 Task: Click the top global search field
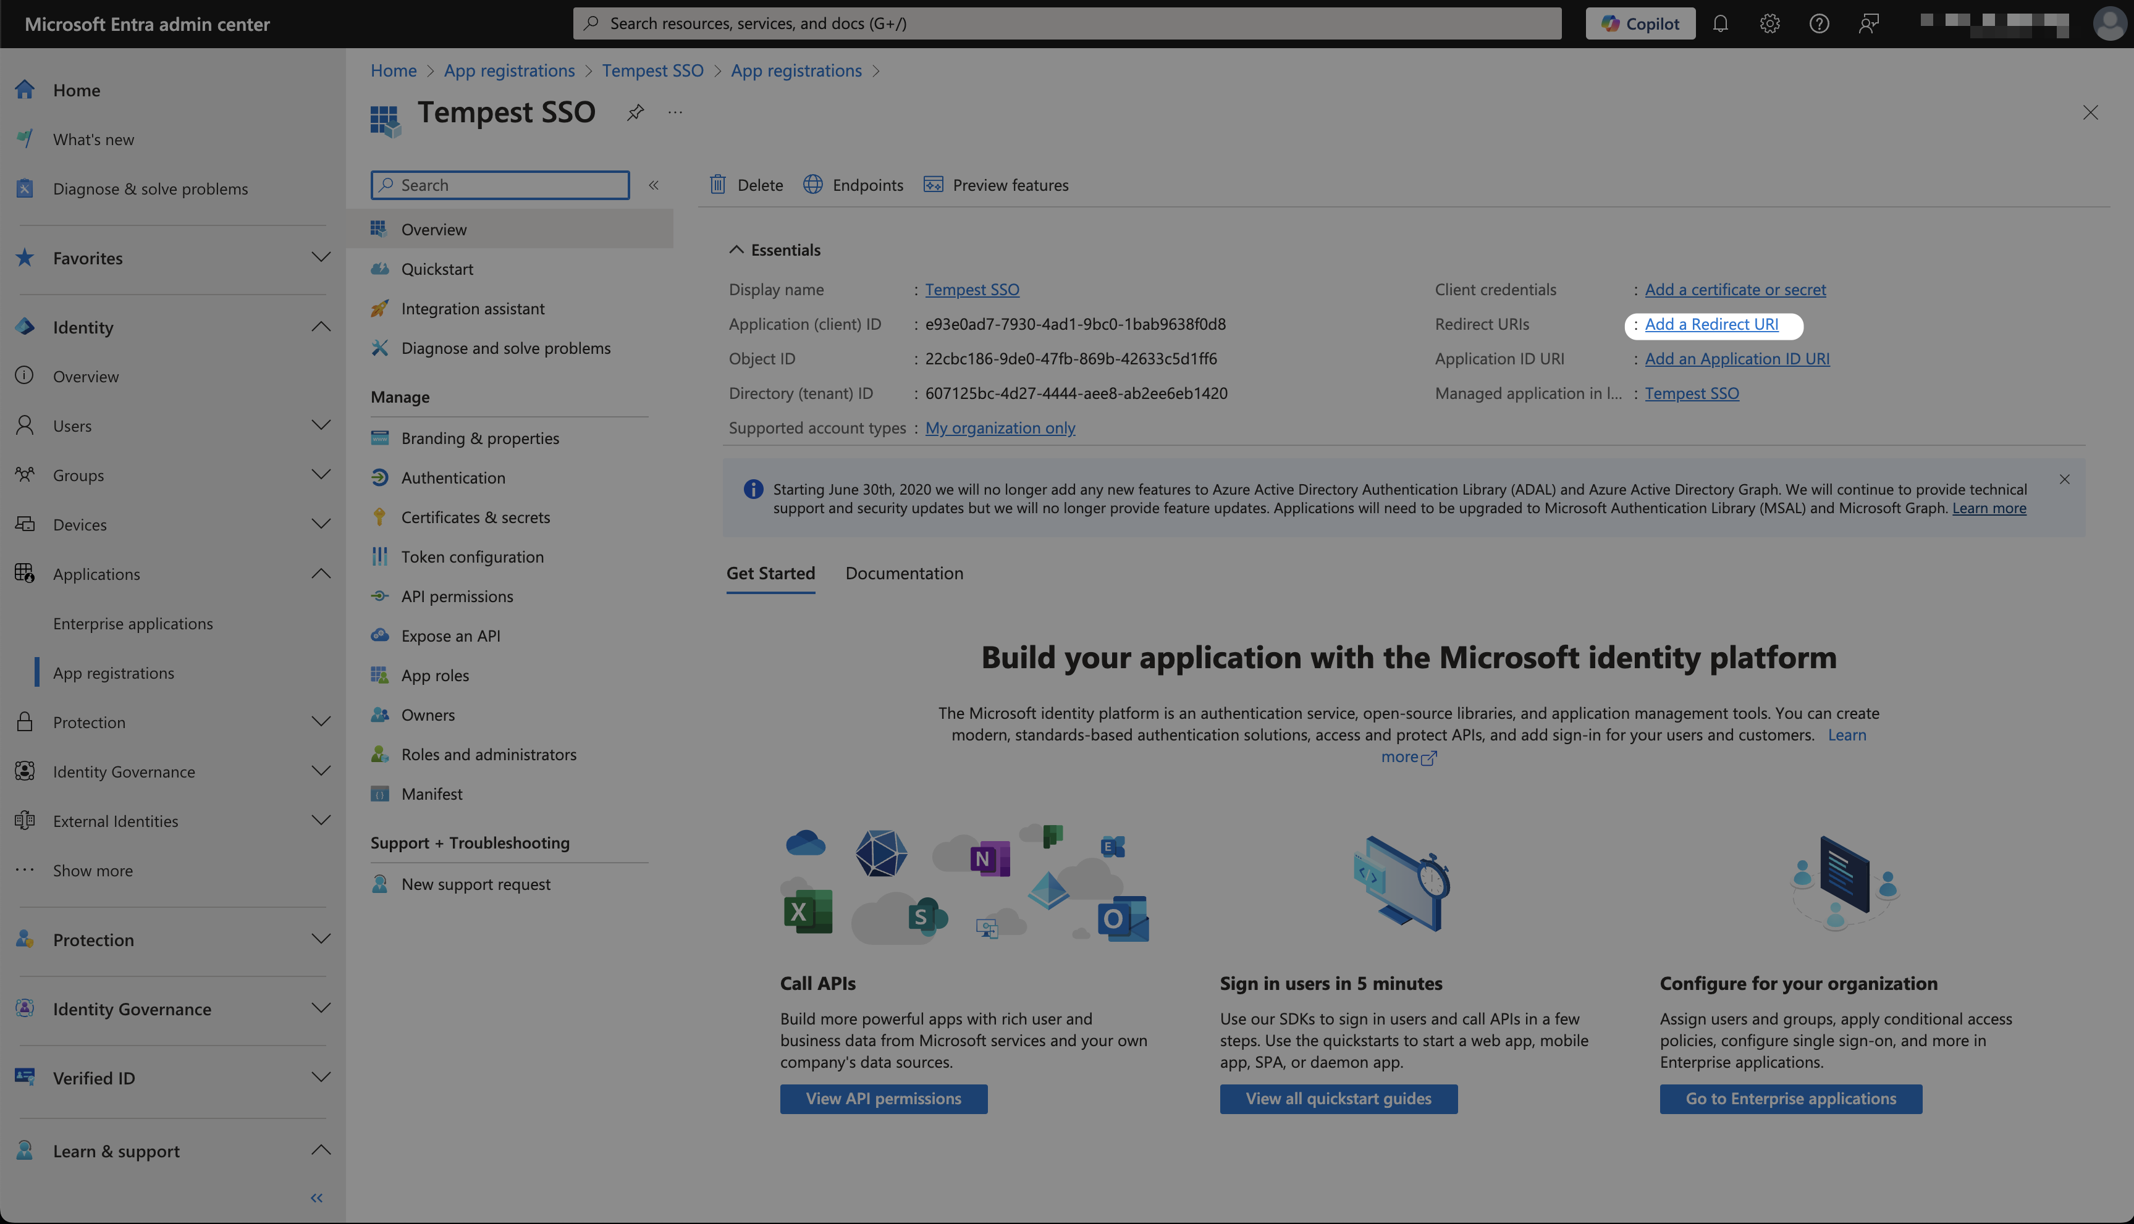[x=1066, y=23]
